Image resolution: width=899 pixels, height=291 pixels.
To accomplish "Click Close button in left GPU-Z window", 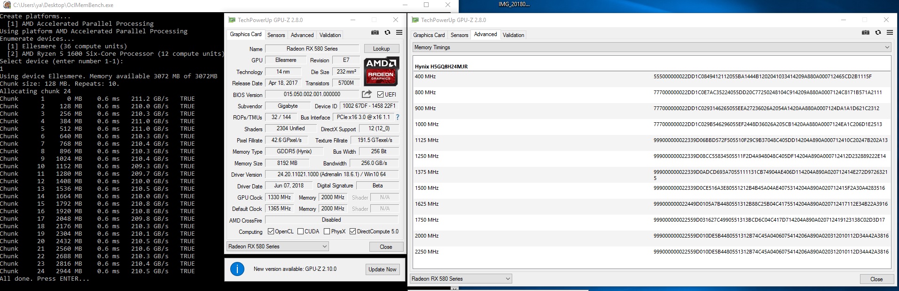I will [x=386, y=247].
